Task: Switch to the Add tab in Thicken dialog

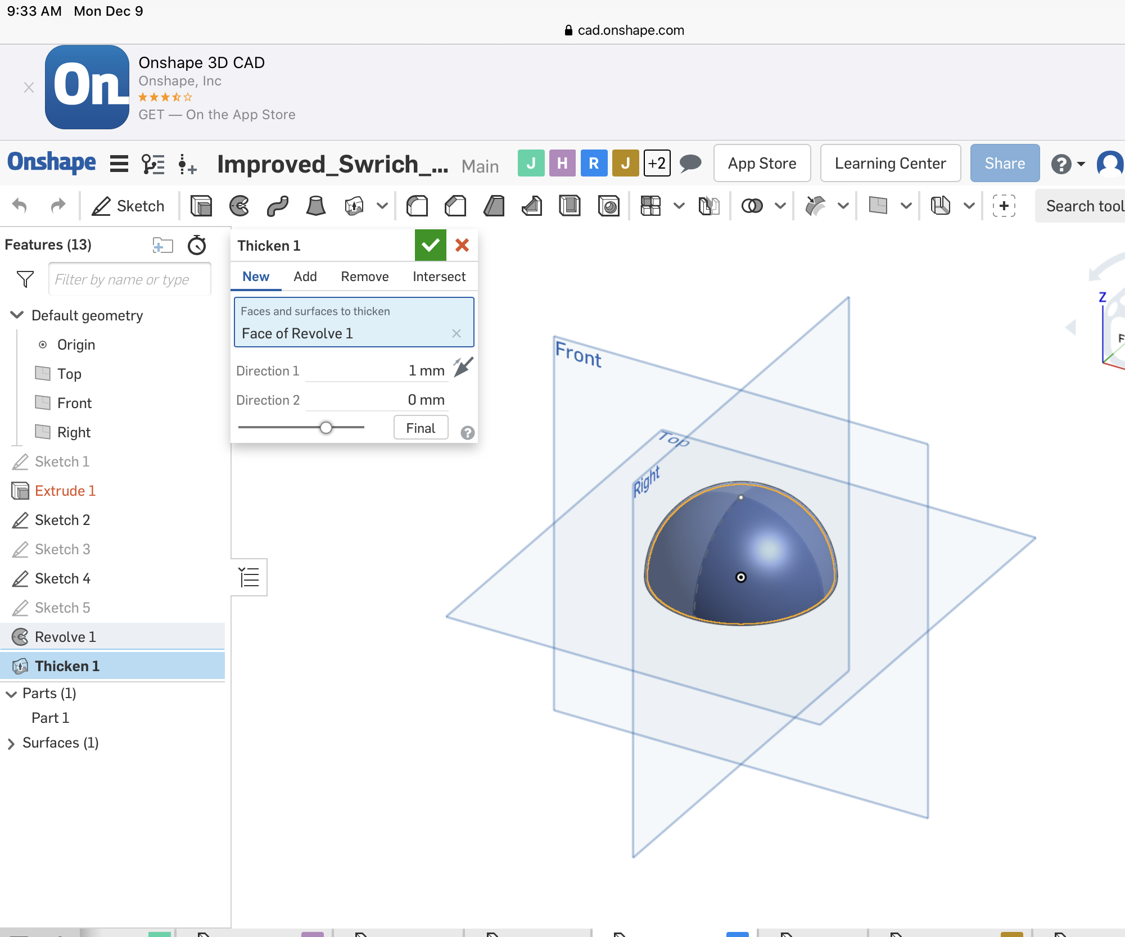Action: pos(305,276)
